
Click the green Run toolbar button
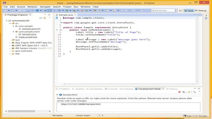67,10
